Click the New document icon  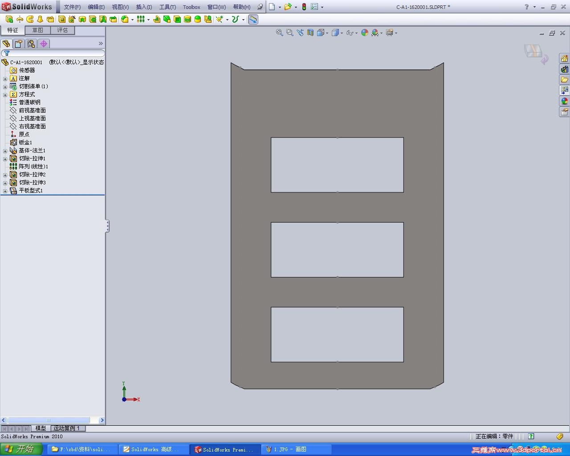[272, 7]
